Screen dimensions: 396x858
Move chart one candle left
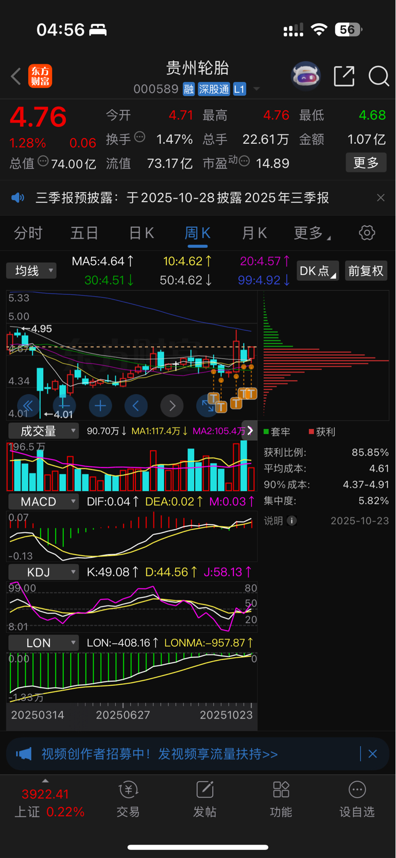tap(136, 406)
